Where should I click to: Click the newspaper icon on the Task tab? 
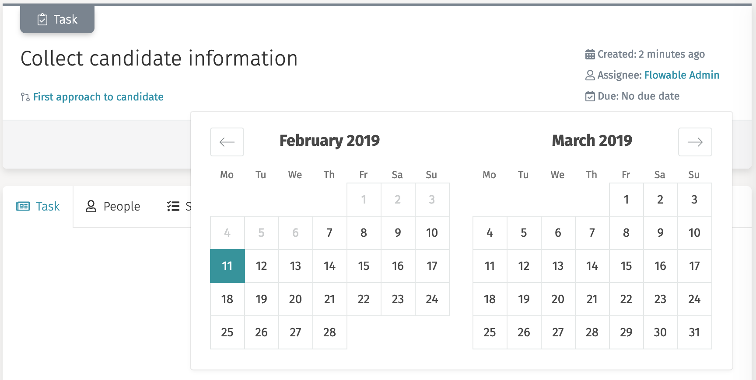coord(23,206)
